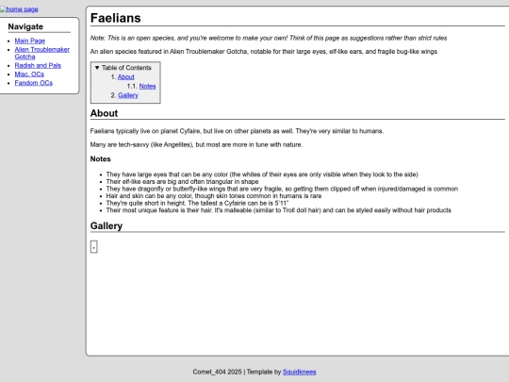Go to Main Page in Navigate
509x382 pixels.
[30, 41]
